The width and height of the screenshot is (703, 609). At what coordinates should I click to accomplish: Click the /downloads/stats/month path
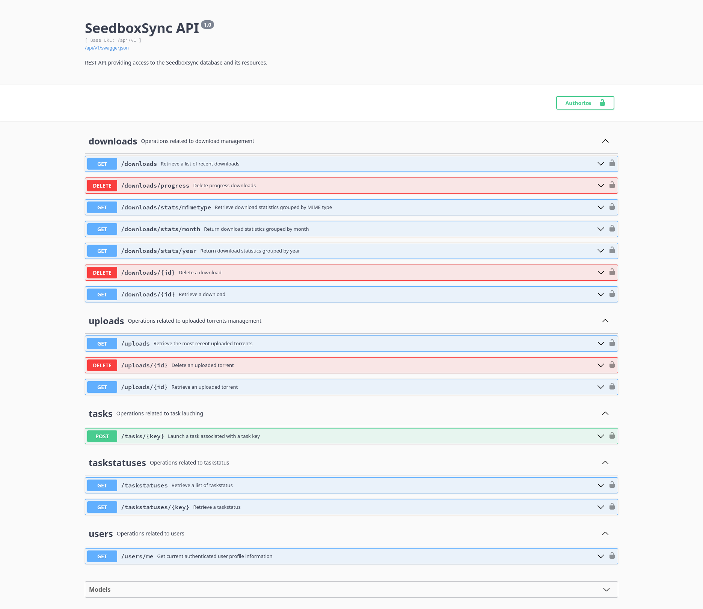(161, 229)
